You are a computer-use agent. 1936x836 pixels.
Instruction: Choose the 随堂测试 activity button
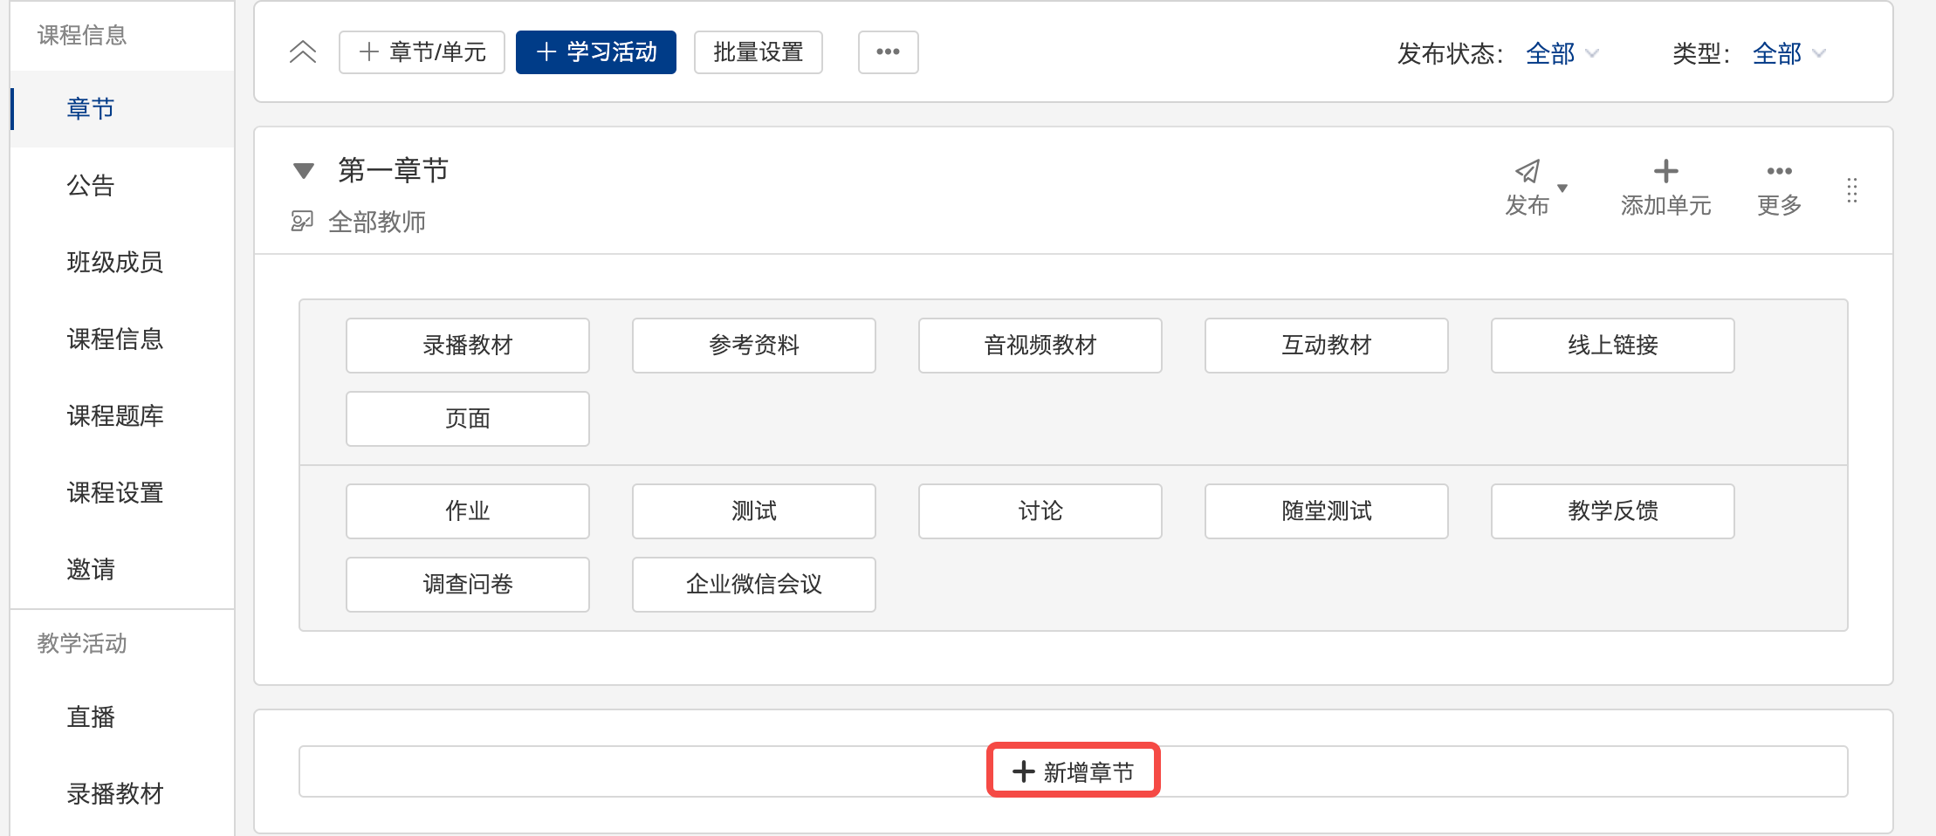[1326, 511]
